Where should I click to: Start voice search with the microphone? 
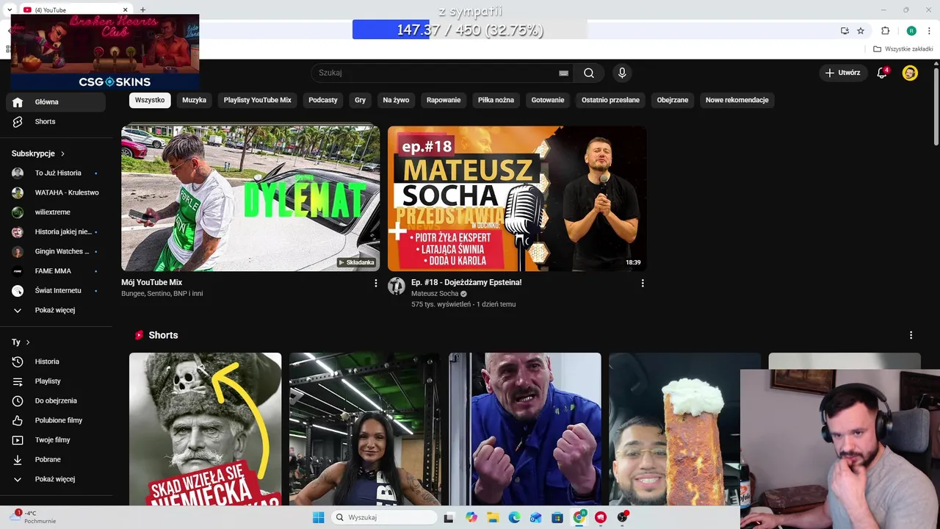pos(622,73)
